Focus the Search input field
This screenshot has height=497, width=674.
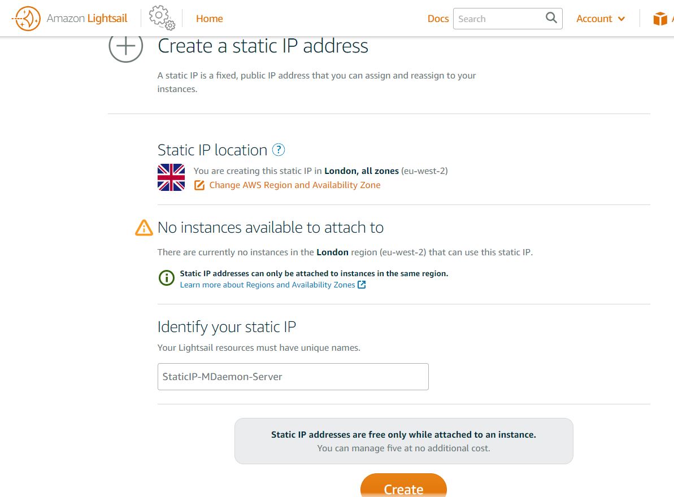click(499, 19)
